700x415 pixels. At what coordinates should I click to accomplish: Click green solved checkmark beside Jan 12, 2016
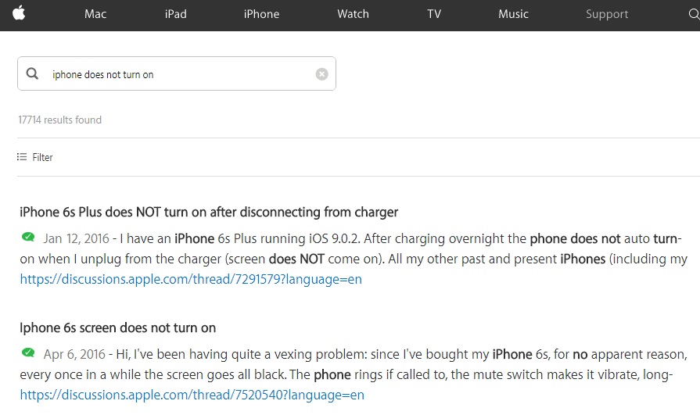pyautogui.click(x=28, y=237)
